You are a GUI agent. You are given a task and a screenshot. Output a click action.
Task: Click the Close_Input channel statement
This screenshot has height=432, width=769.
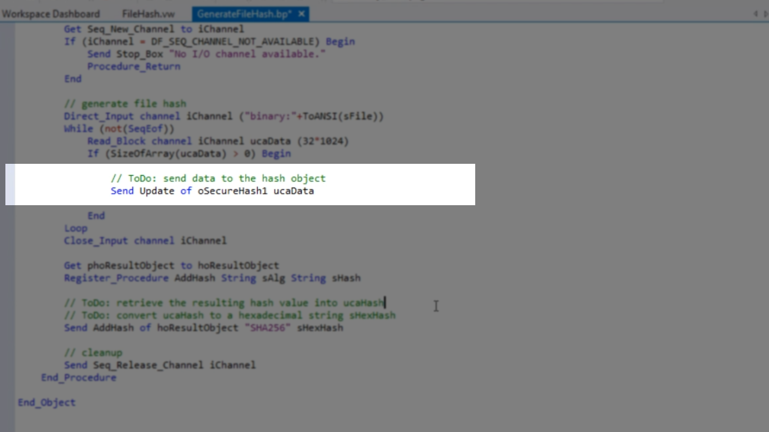click(145, 241)
